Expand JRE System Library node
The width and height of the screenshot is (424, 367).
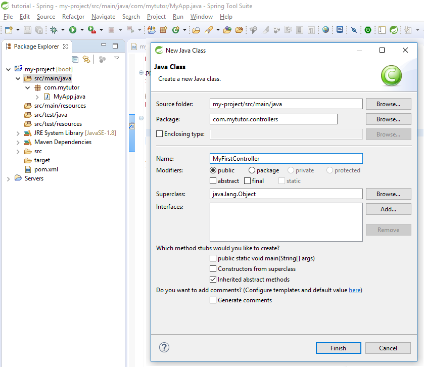click(18, 133)
